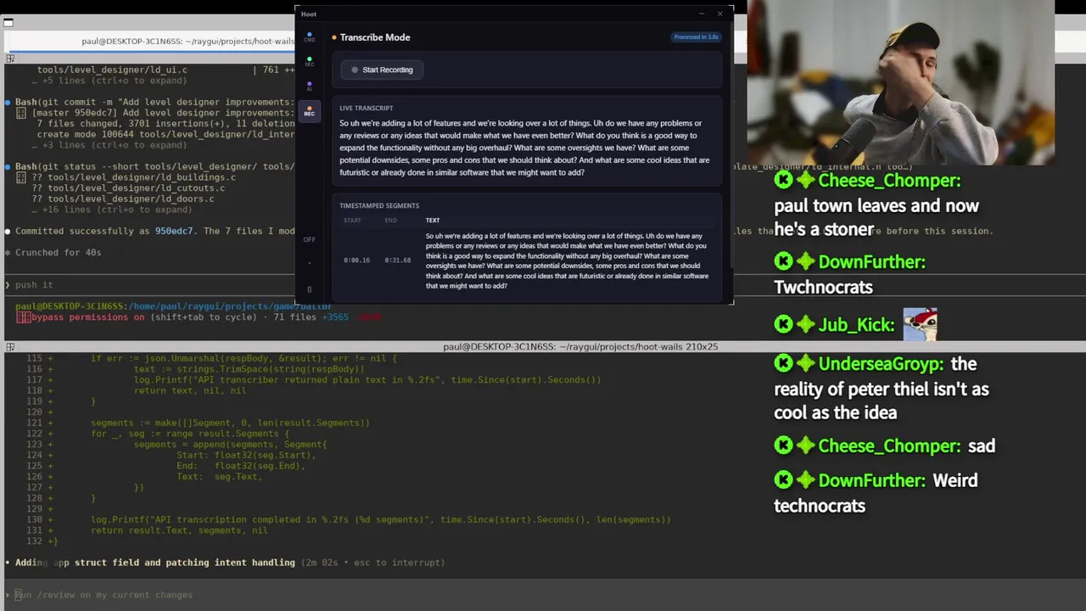Click 'Crunched for 40s' status text
Viewport: 1086px width, 611px height.
58,252
